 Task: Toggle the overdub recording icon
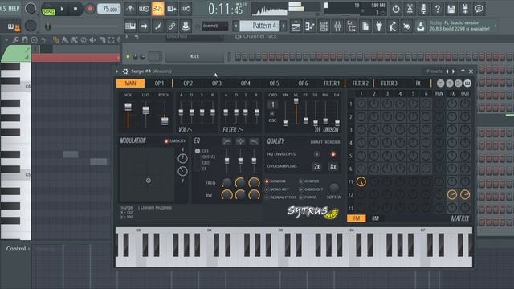click(x=172, y=9)
